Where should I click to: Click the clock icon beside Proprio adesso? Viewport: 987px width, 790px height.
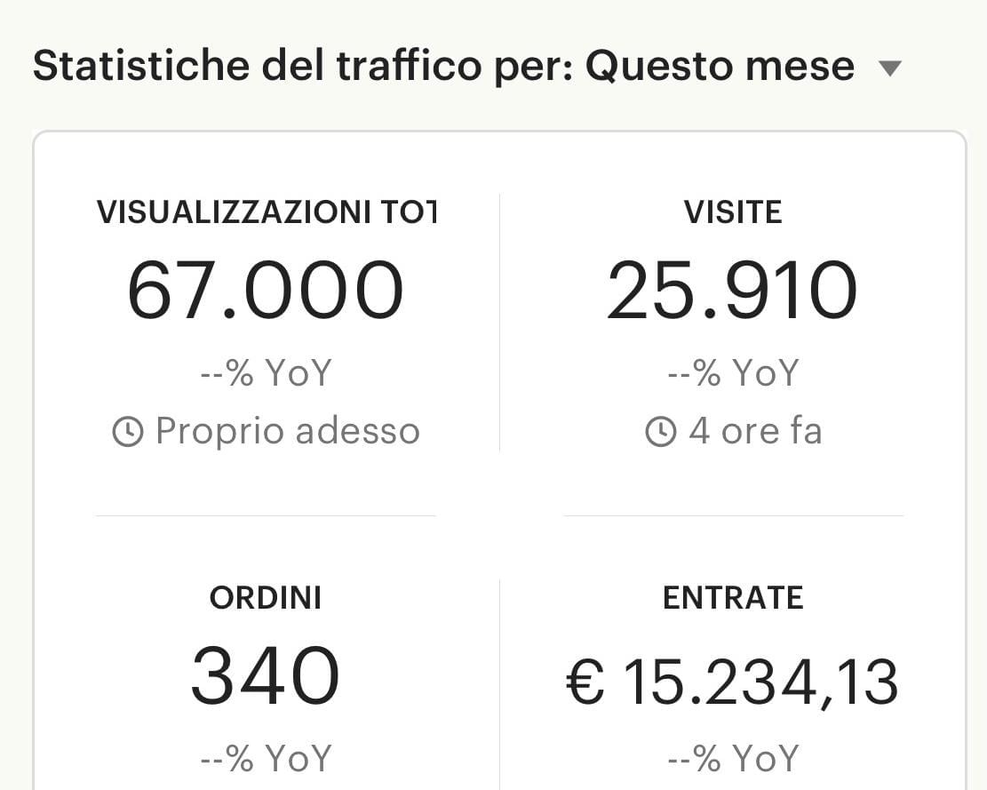click(x=128, y=433)
